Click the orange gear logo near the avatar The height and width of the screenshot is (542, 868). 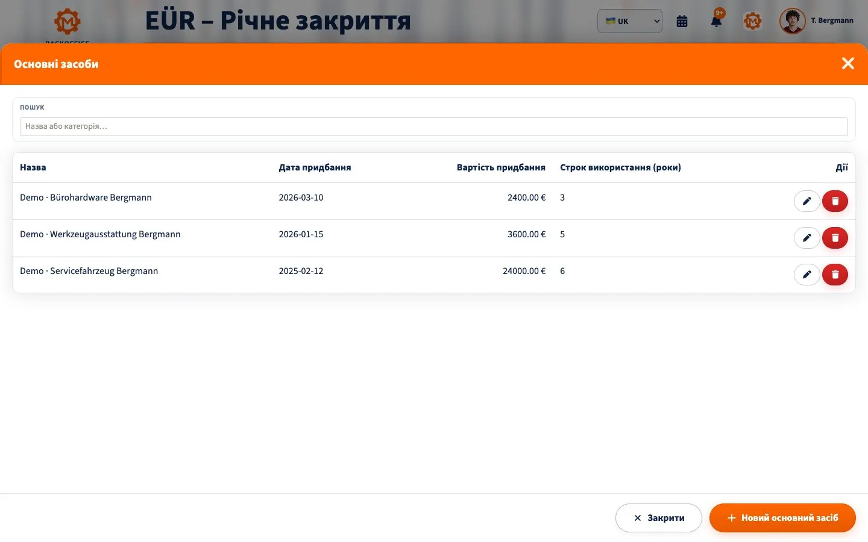click(752, 21)
